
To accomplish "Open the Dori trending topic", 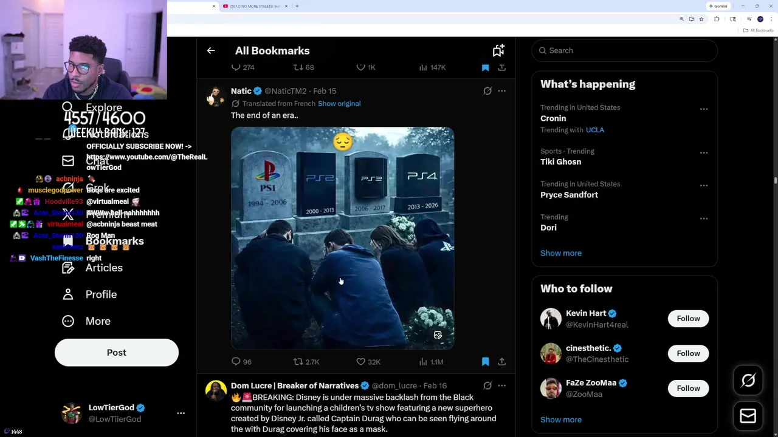I will [x=548, y=228].
